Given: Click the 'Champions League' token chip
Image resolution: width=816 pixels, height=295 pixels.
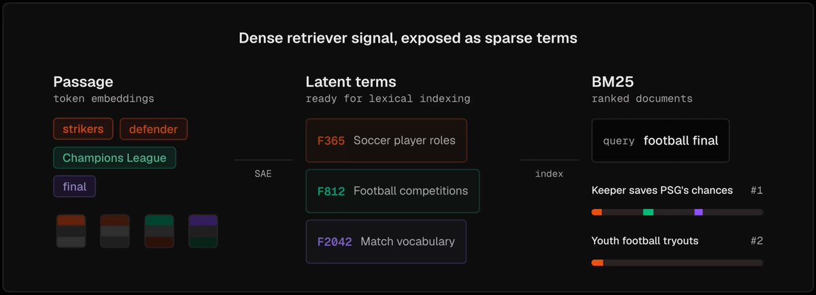Looking at the screenshot, I should [x=114, y=158].
